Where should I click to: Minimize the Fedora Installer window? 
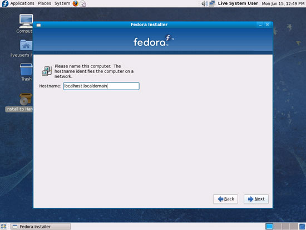[x=260, y=25]
